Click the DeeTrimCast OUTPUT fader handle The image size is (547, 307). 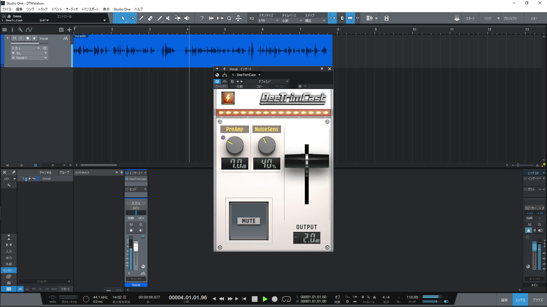point(307,161)
